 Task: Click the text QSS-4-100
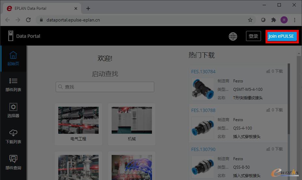[242, 128]
